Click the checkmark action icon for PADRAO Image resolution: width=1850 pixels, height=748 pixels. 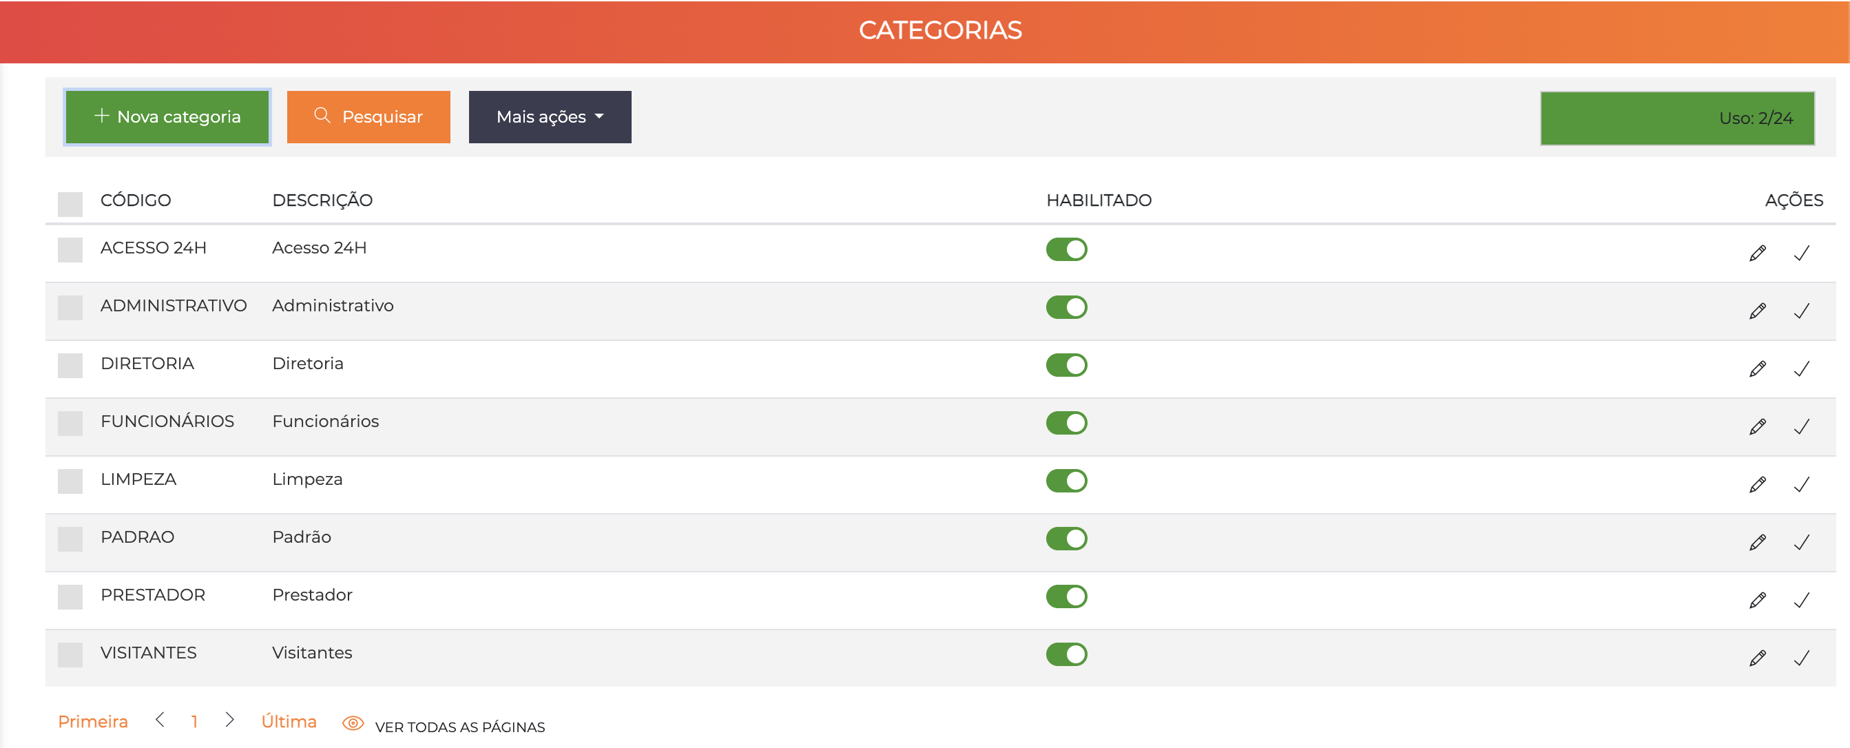pos(1801,542)
